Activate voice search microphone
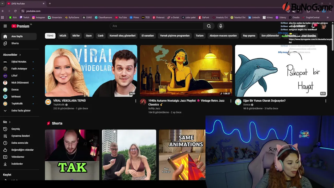 pos(220,26)
